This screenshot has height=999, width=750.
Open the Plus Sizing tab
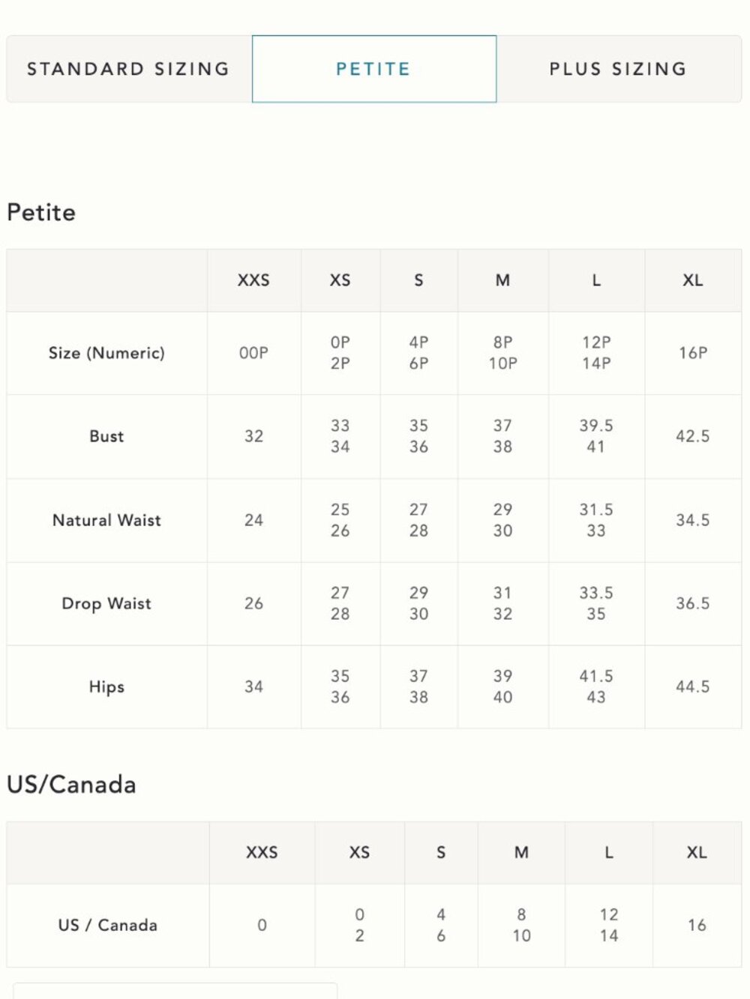pyautogui.click(x=619, y=69)
